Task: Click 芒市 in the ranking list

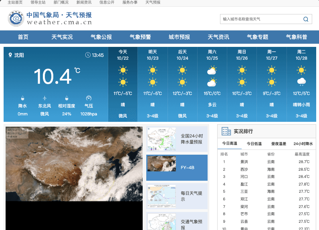Action: (x=244, y=214)
